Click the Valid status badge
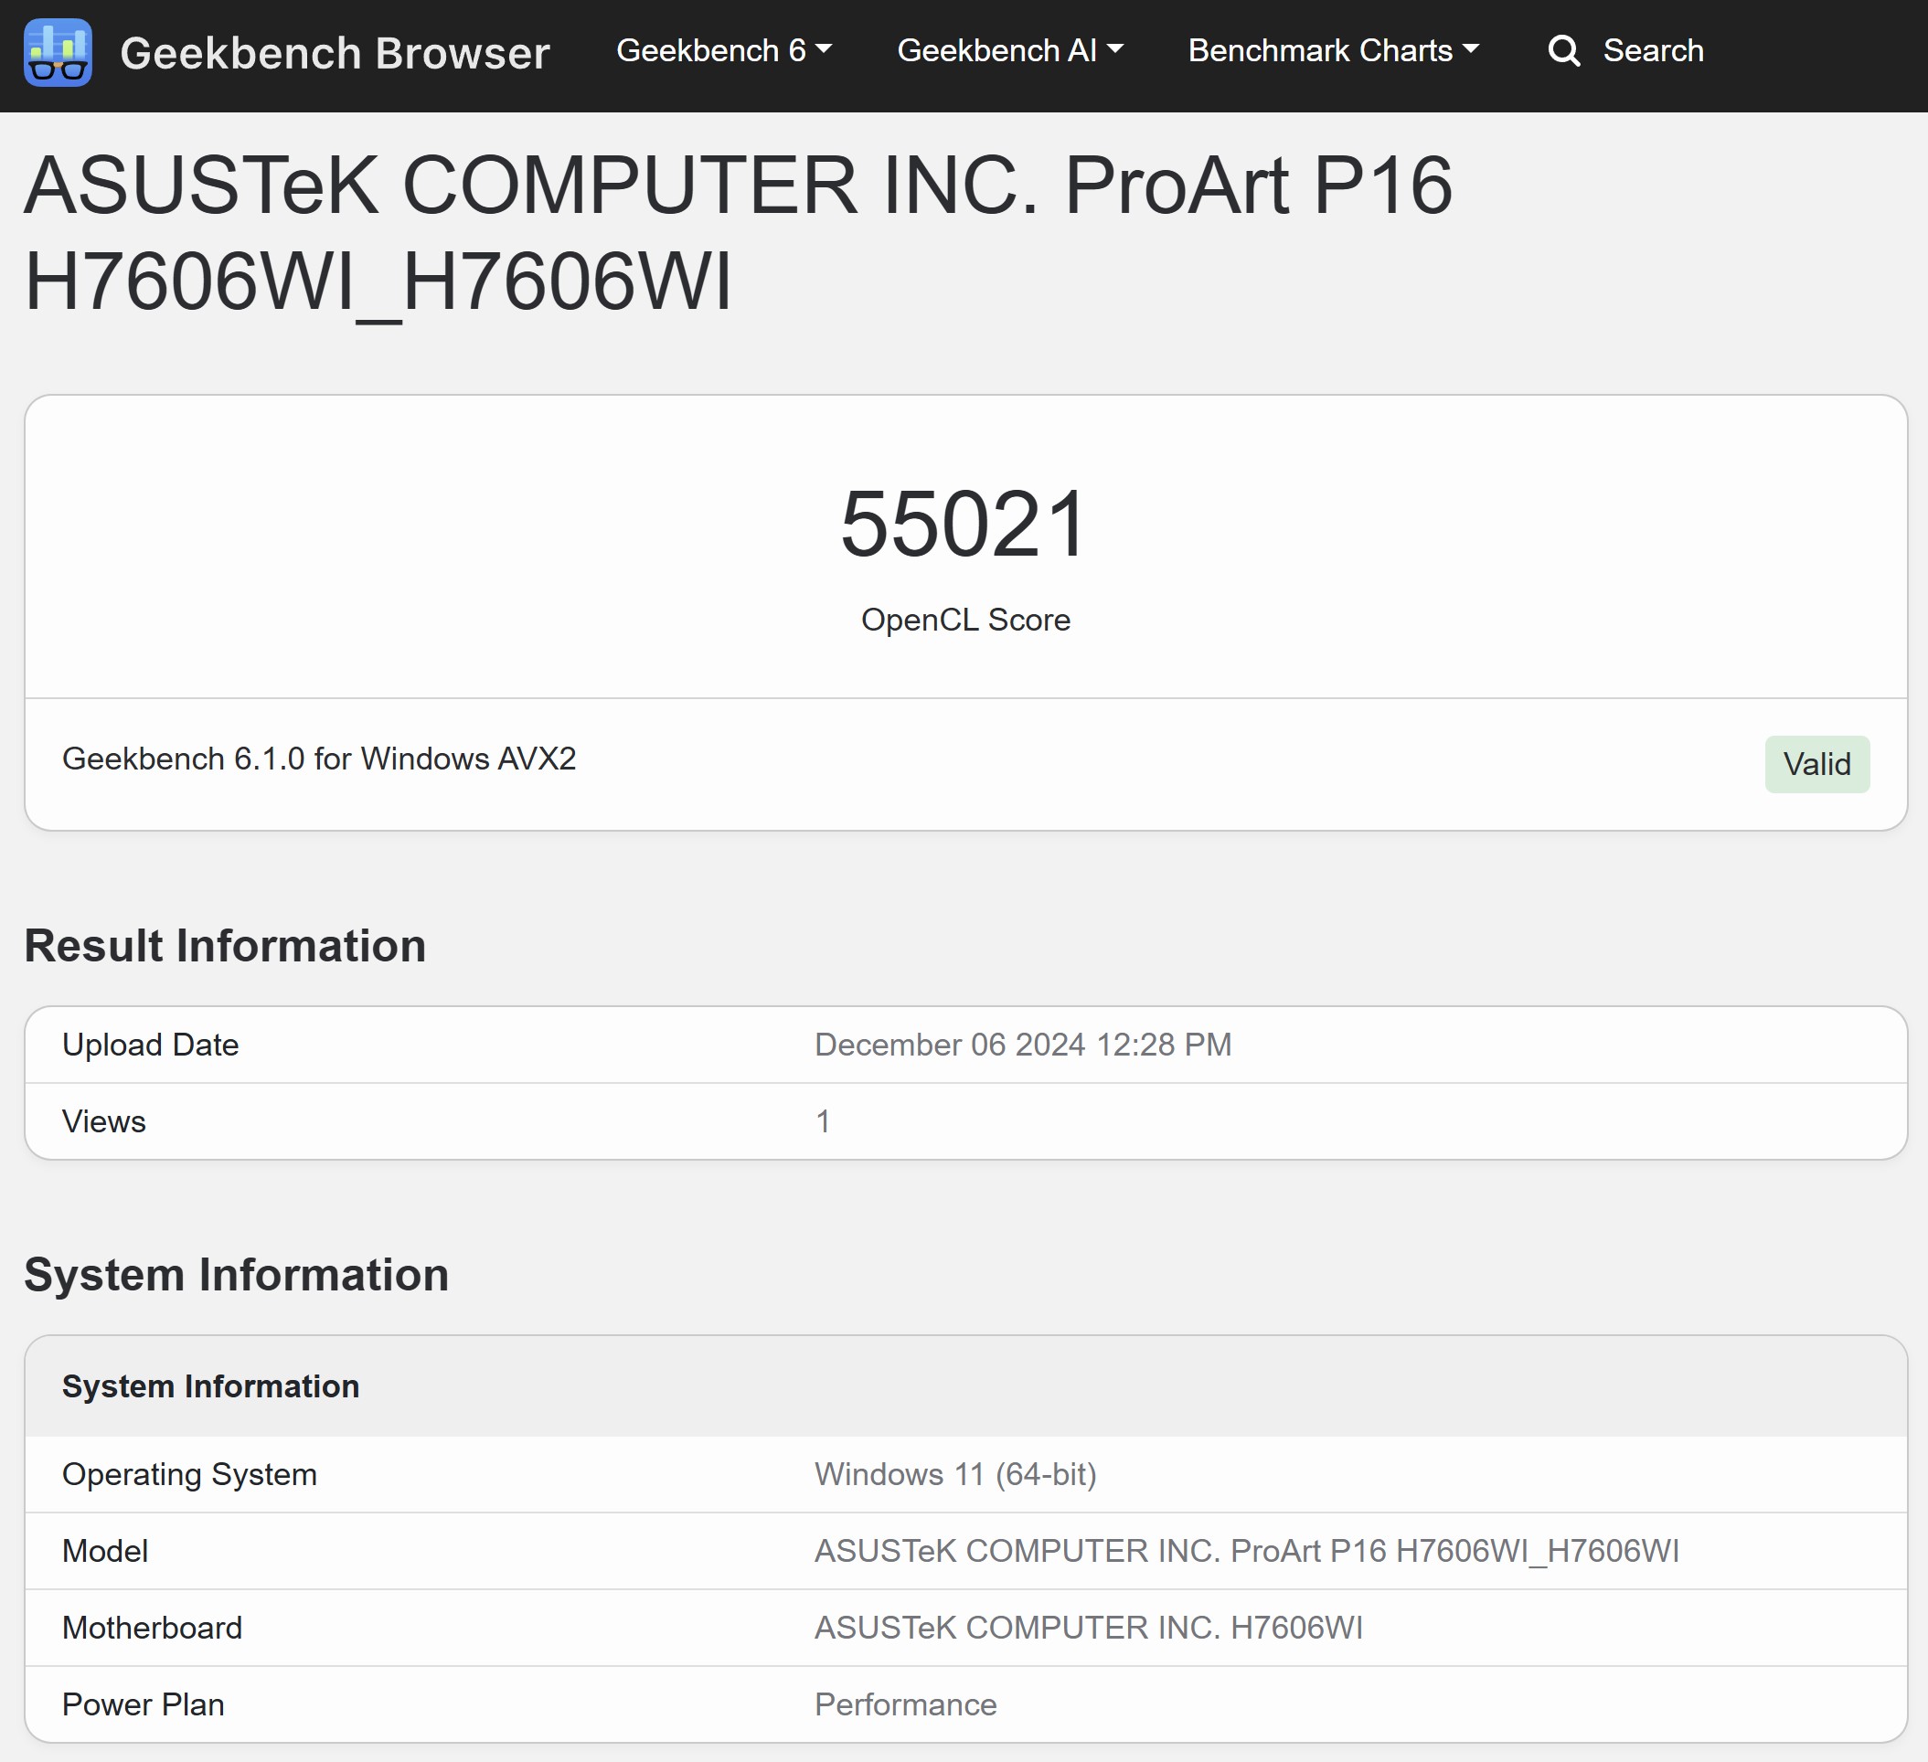The width and height of the screenshot is (1928, 1762). (x=1817, y=764)
